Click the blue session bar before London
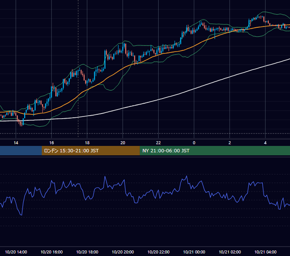The width and height of the screenshot is (290, 256). coord(21,151)
